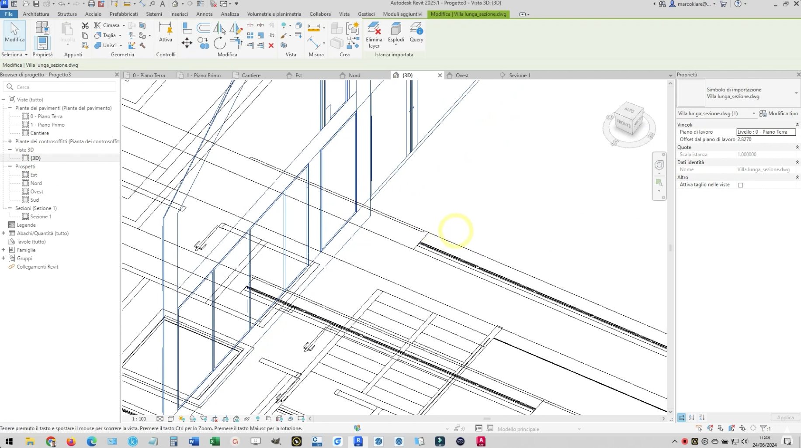Click the Attiva controls icon
Screen dimensions: 801x448
coord(166,30)
